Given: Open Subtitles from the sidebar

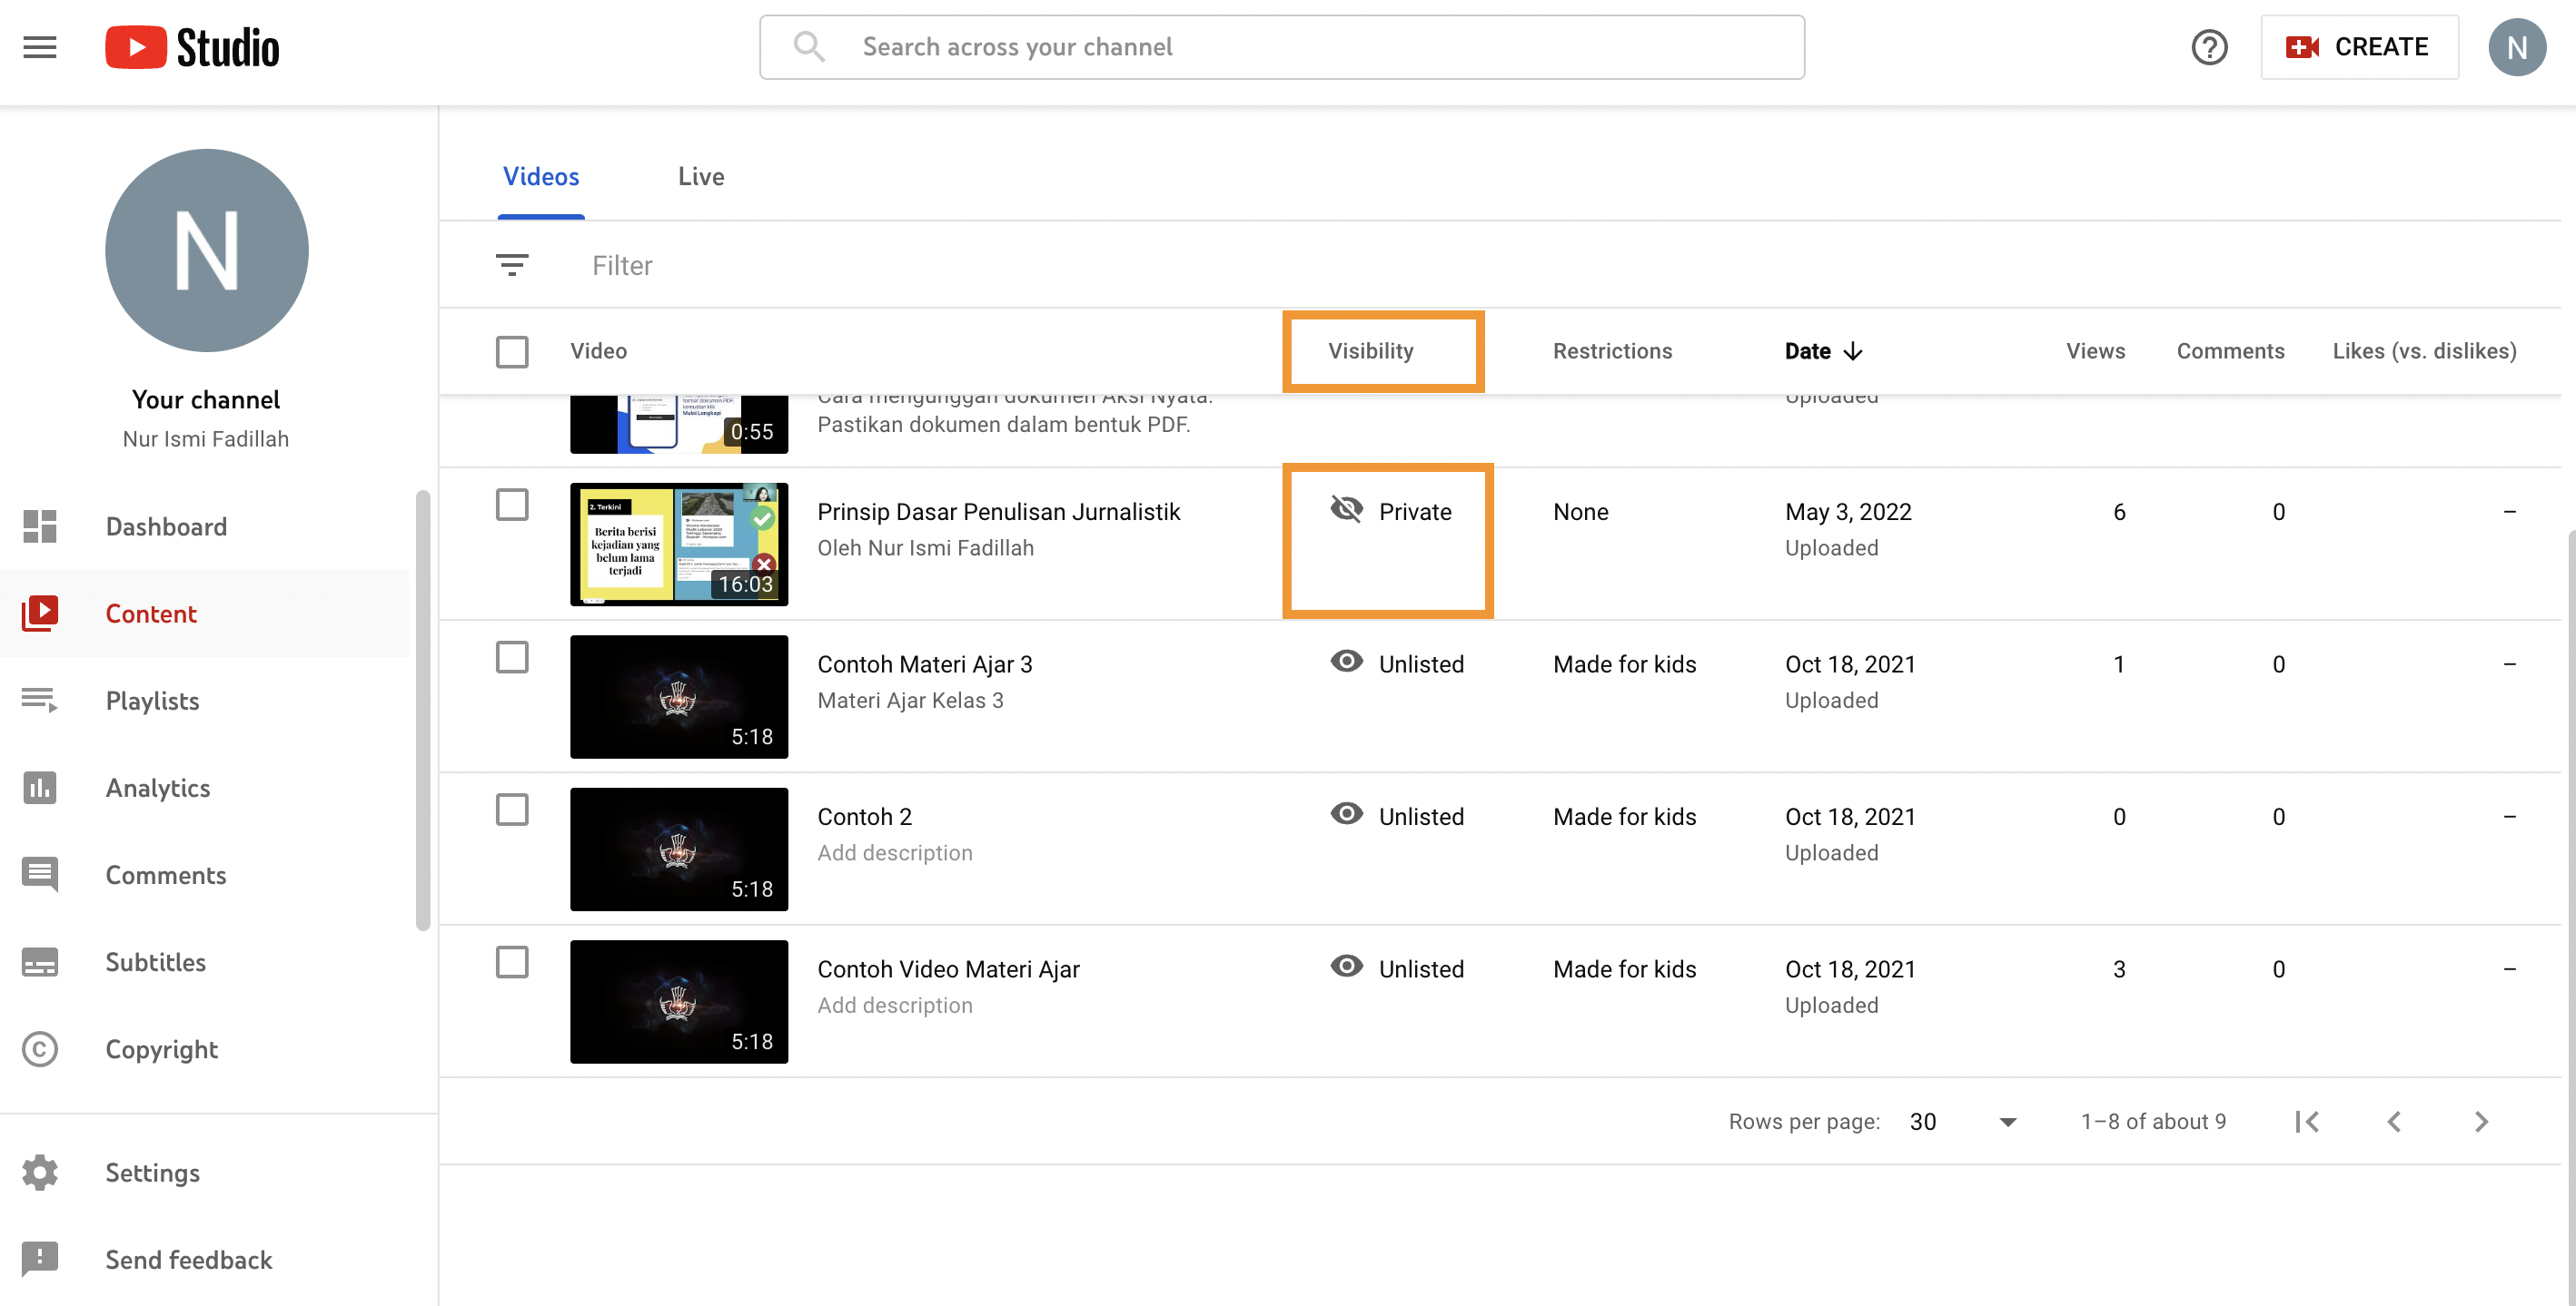Looking at the screenshot, I should (x=156, y=961).
